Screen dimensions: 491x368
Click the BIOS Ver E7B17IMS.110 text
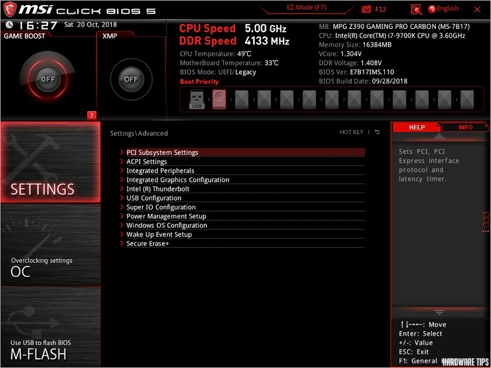coord(356,72)
